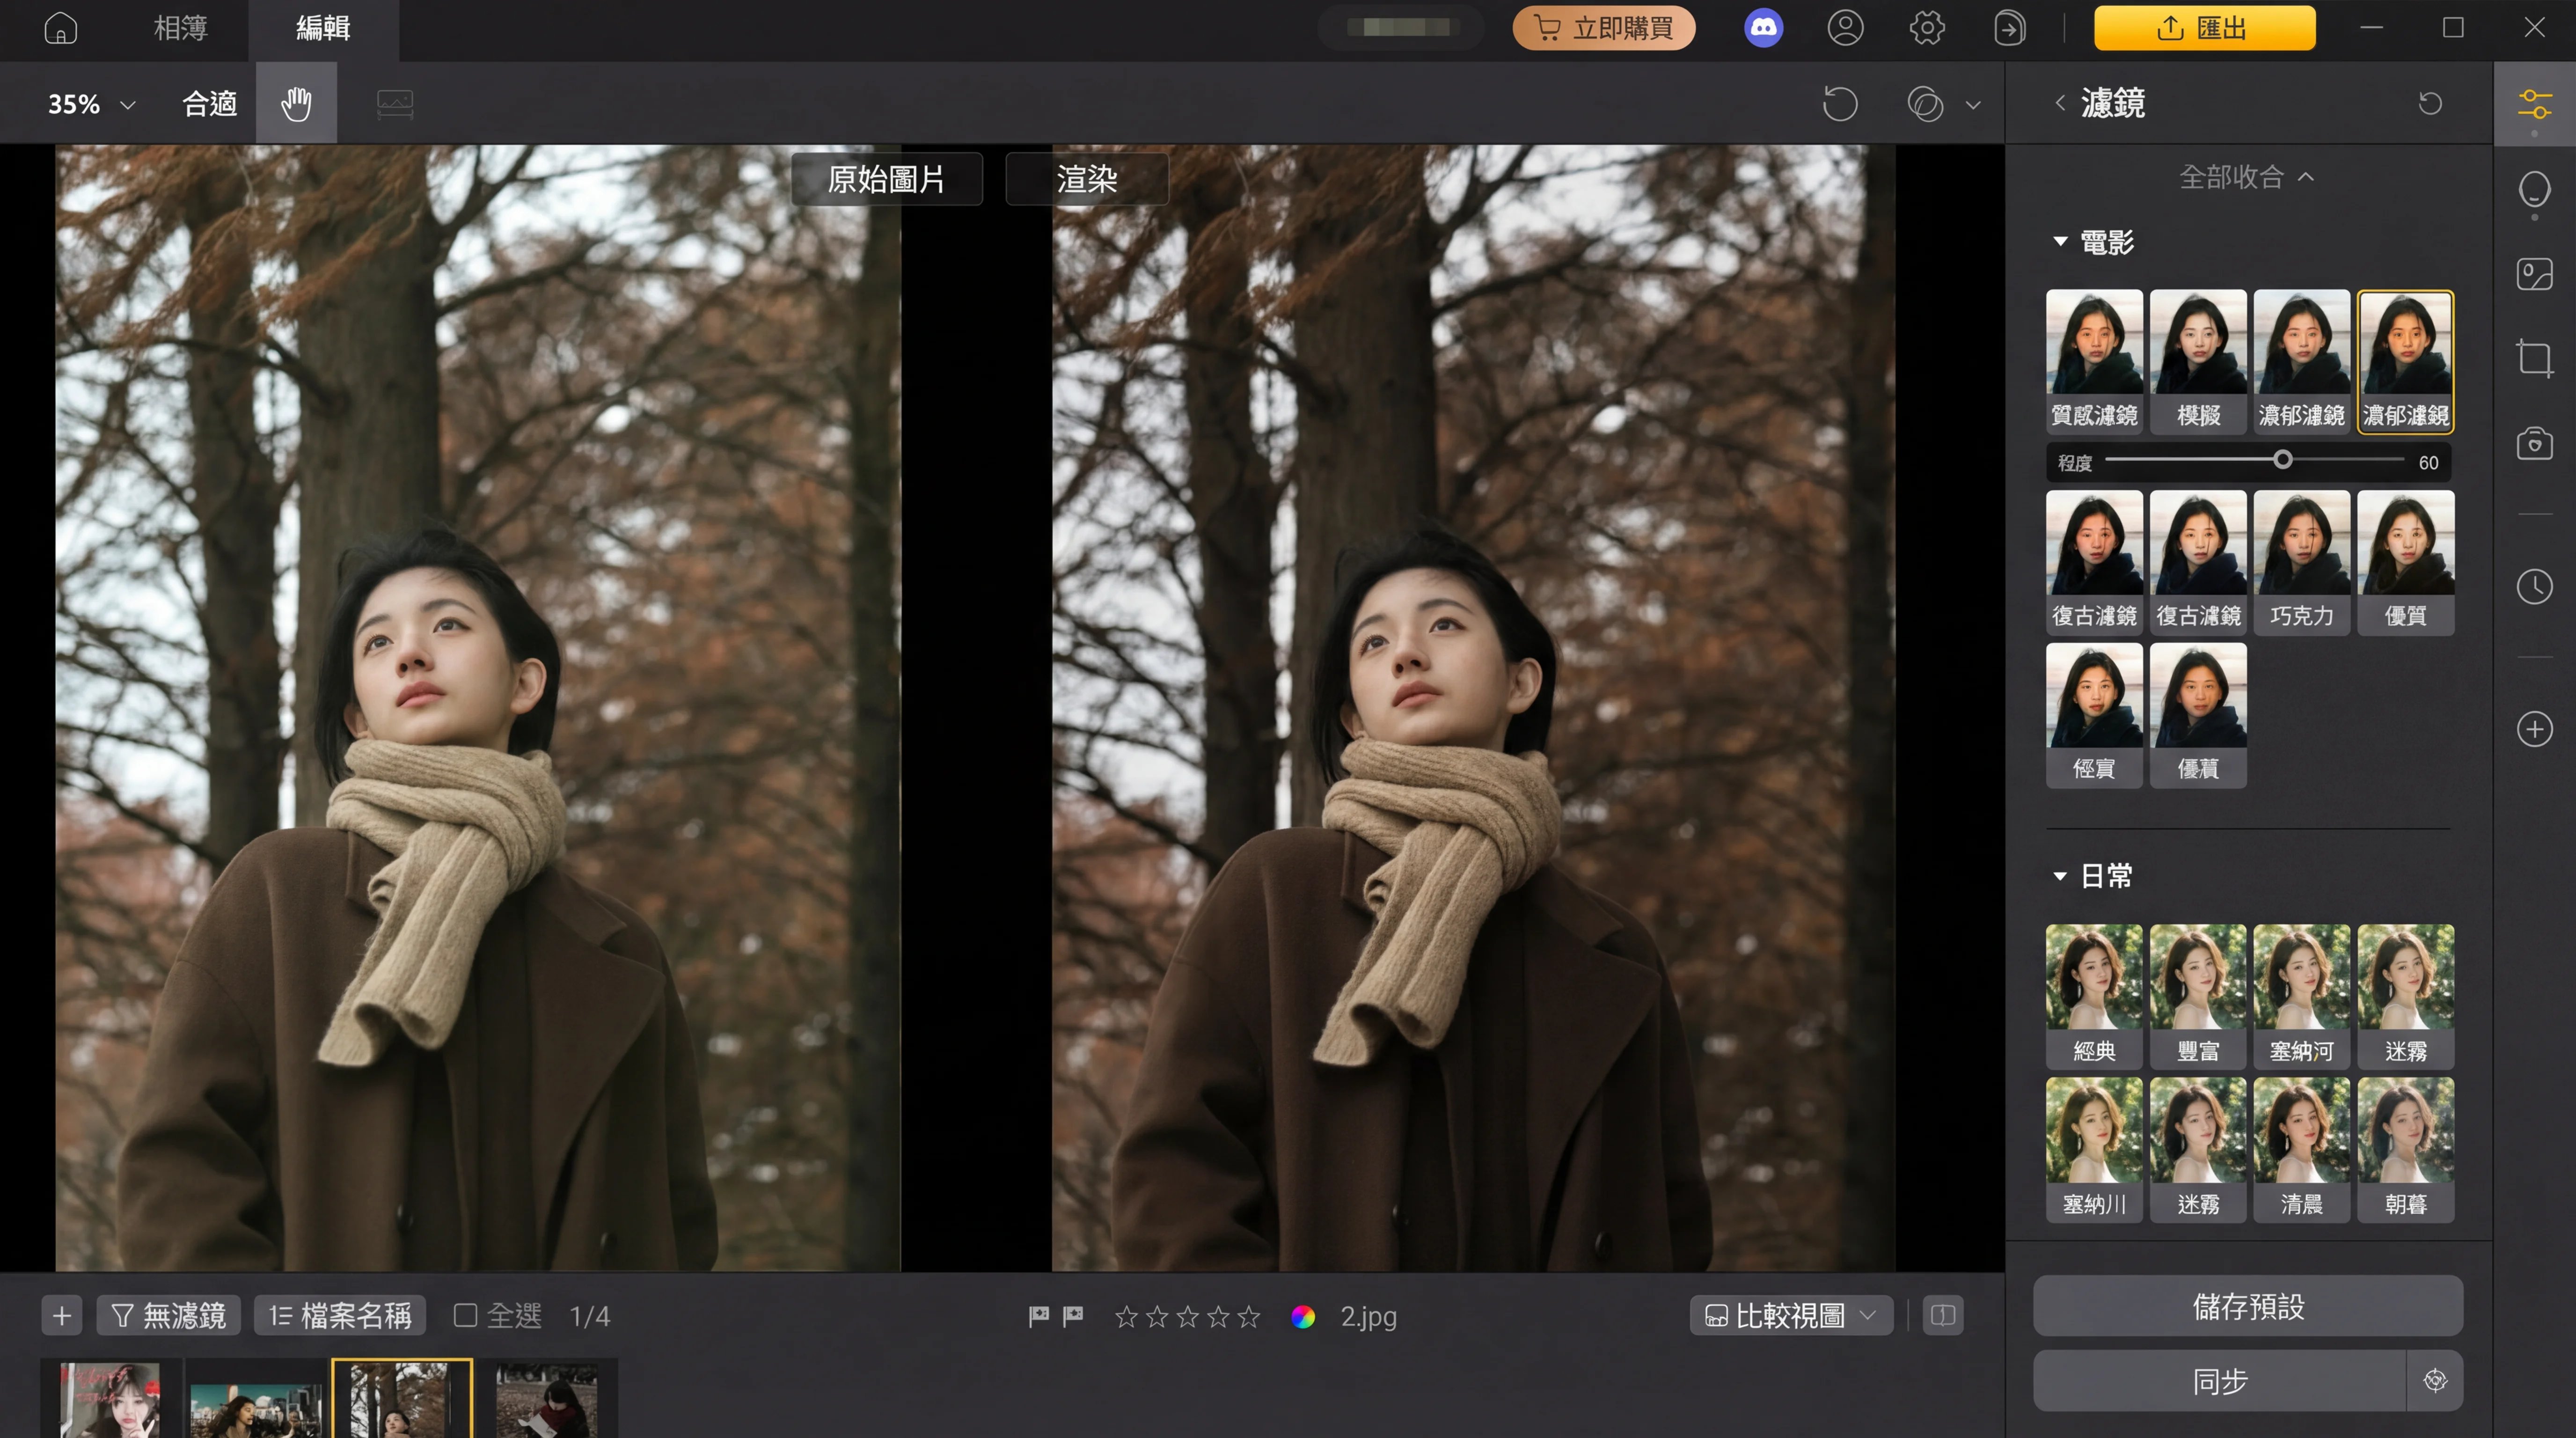2576x1438 pixels.
Task: Open the crop tool in right sidebar
Action: pyautogui.click(x=2534, y=358)
